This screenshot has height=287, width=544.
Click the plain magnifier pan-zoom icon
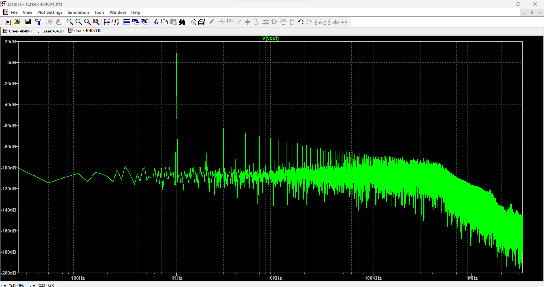[78, 22]
